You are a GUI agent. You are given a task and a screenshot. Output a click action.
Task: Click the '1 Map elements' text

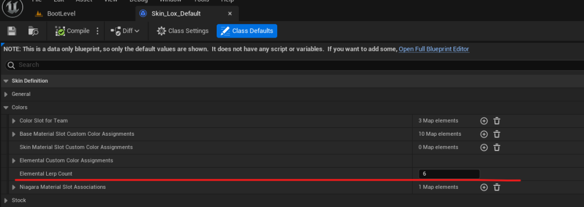pos(439,187)
